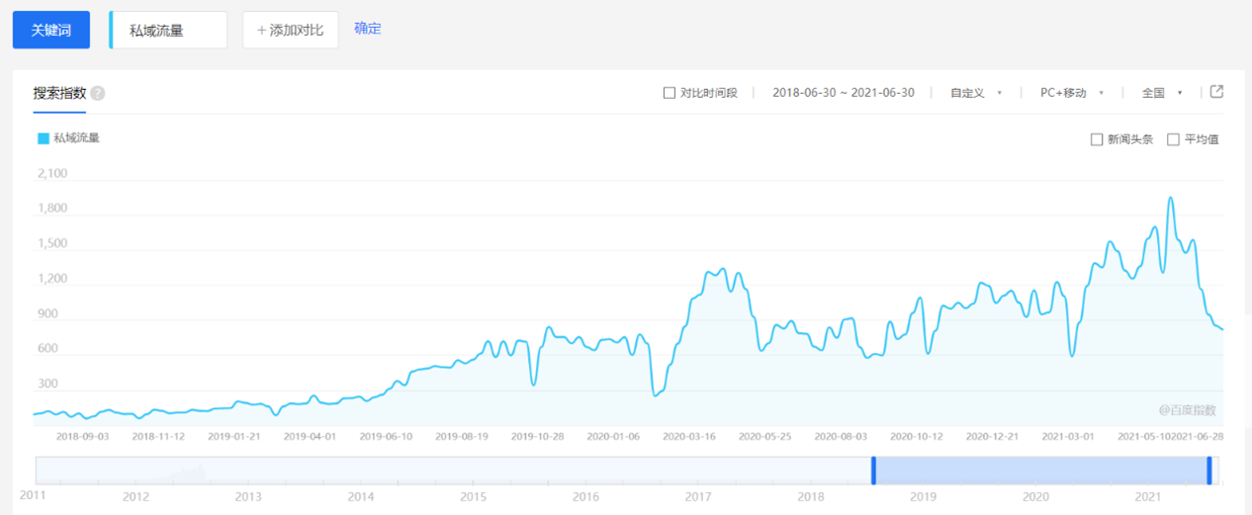This screenshot has width=1252, height=515.
Task: Toggle the 私域流量 legend color square
Action: point(44,138)
